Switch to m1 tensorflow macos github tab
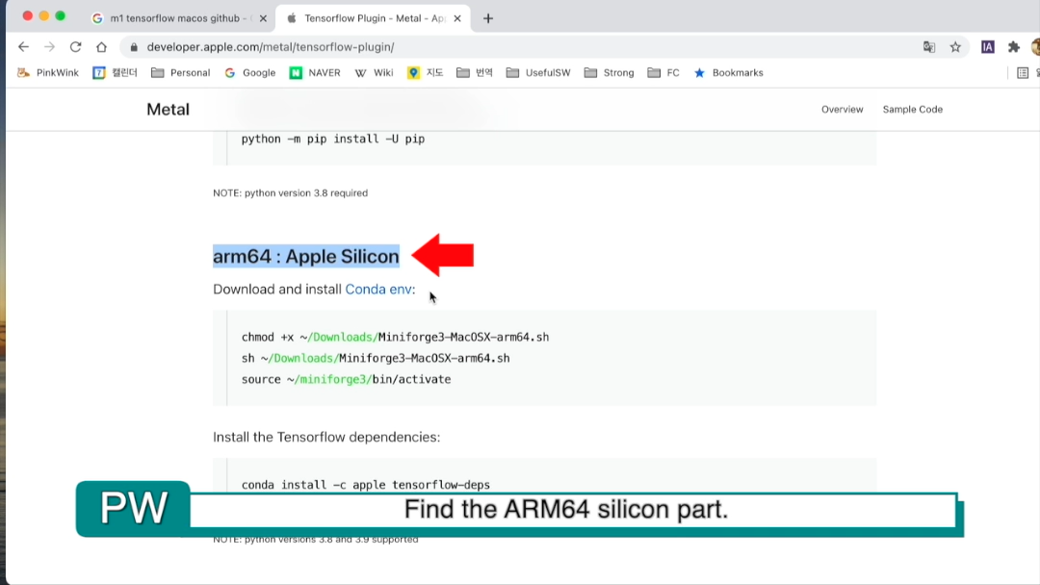This screenshot has width=1040, height=585. click(x=180, y=18)
